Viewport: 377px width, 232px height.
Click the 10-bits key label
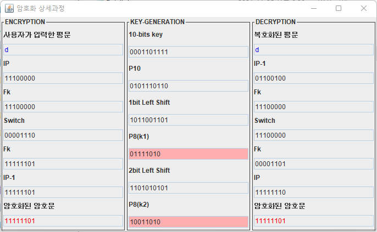pyautogui.click(x=146, y=35)
